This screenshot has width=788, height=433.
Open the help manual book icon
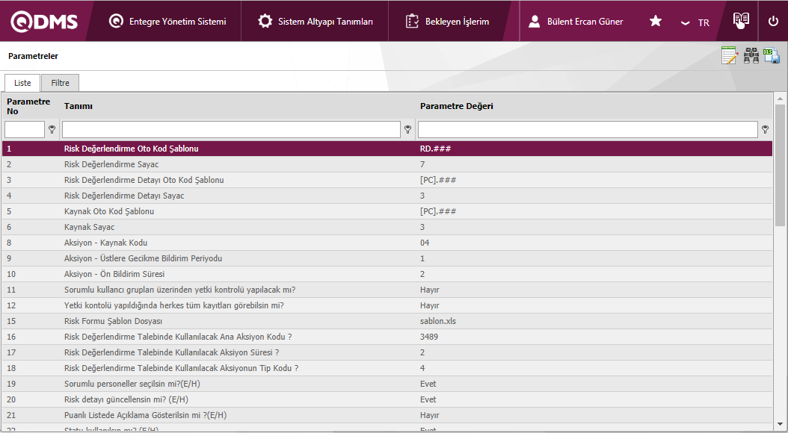click(x=740, y=21)
